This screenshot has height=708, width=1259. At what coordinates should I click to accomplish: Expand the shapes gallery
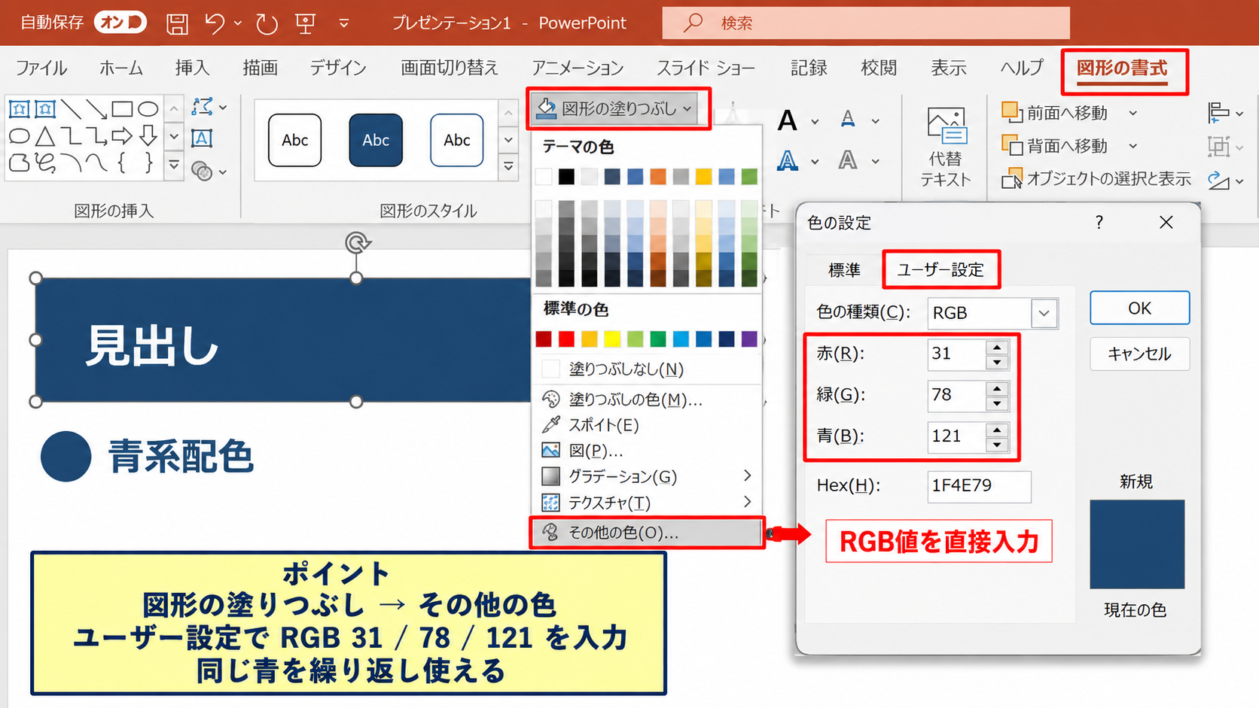(x=174, y=165)
